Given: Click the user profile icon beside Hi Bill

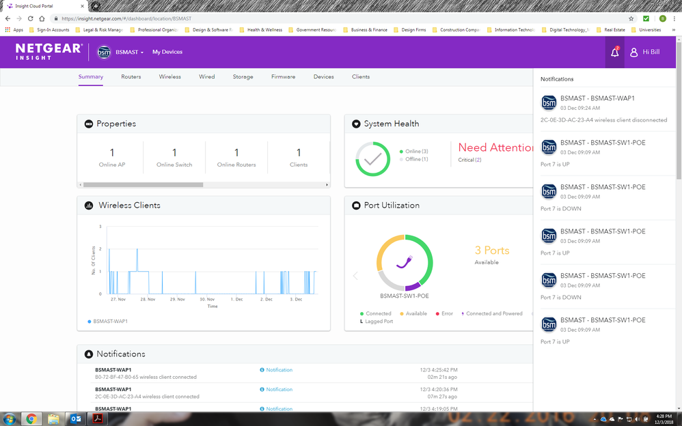Looking at the screenshot, I should click(633, 52).
